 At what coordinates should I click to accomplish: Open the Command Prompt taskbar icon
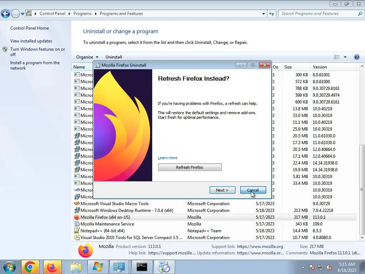click(142, 267)
